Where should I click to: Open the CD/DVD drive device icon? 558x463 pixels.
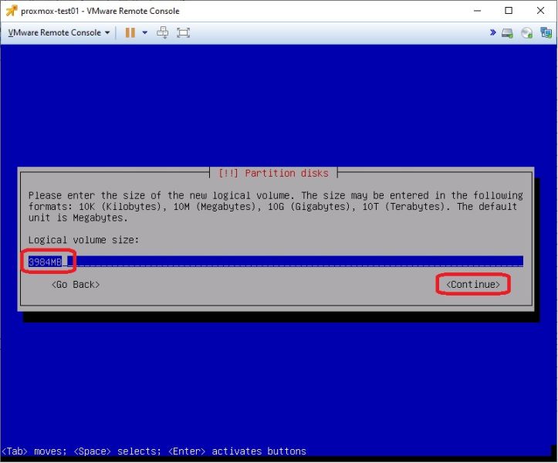[x=526, y=33]
